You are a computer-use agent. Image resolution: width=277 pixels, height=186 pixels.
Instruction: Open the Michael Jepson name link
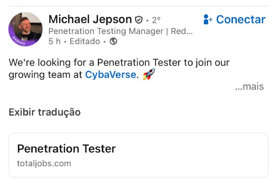point(90,19)
